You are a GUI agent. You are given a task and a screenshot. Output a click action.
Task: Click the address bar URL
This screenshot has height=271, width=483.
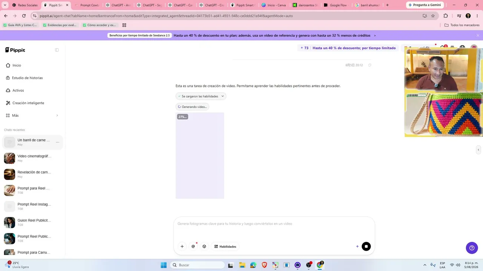[x=166, y=16]
